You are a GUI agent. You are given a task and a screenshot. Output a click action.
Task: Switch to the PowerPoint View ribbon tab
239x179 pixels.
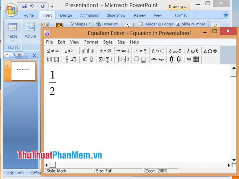158,15
